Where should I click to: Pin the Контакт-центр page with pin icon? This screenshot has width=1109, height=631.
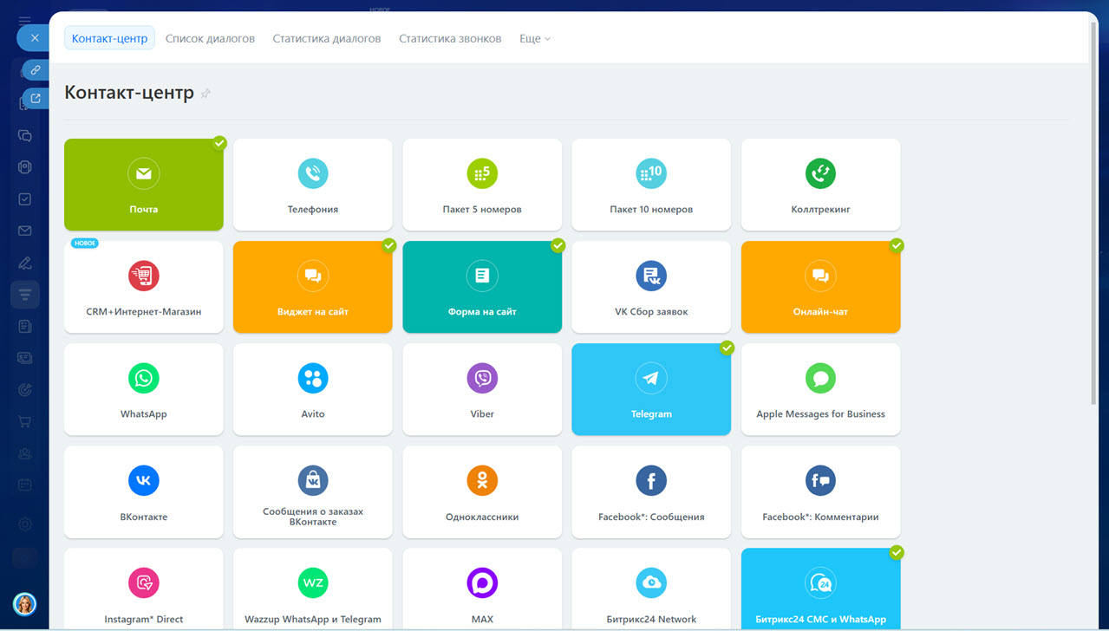(205, 94)
